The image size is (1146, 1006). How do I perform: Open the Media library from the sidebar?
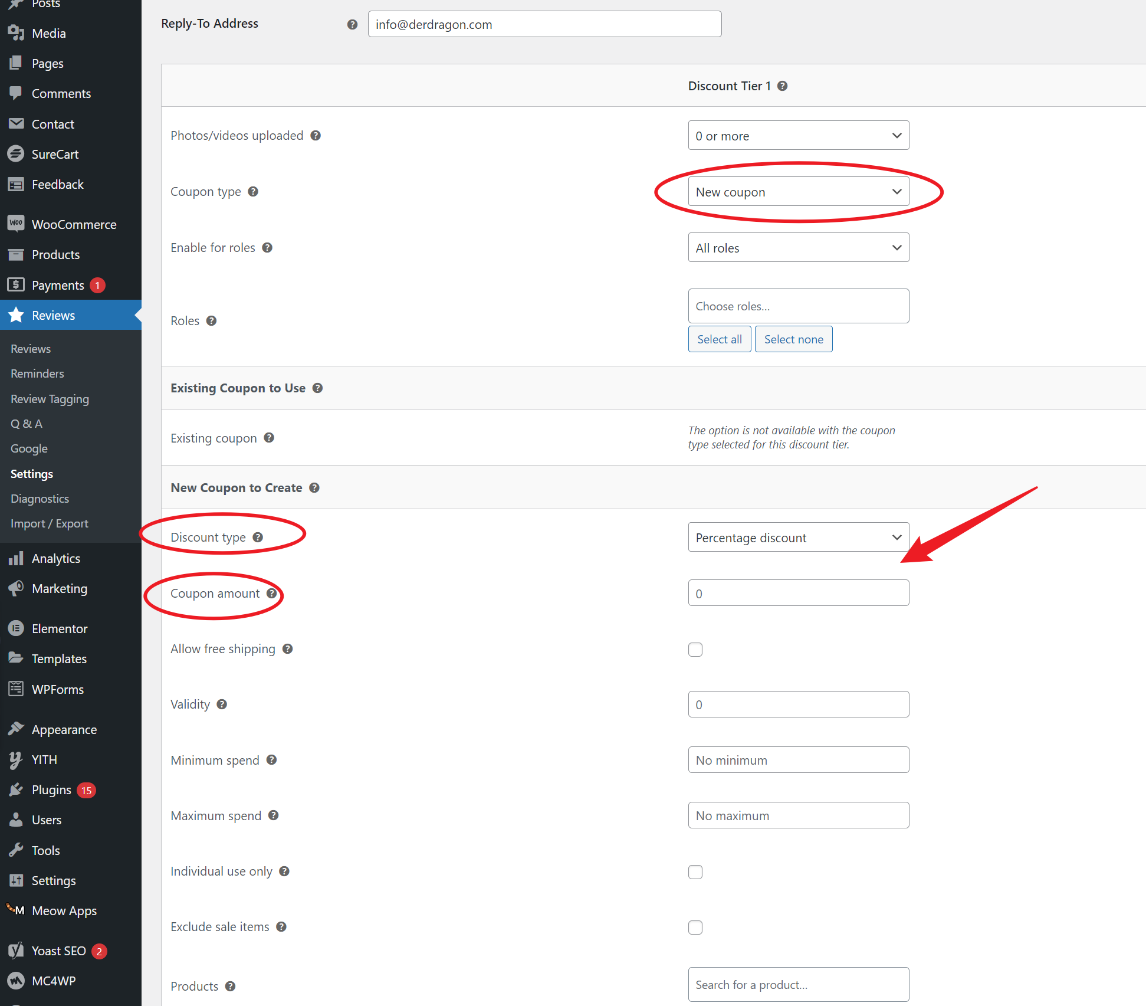(x=48, y=33)
